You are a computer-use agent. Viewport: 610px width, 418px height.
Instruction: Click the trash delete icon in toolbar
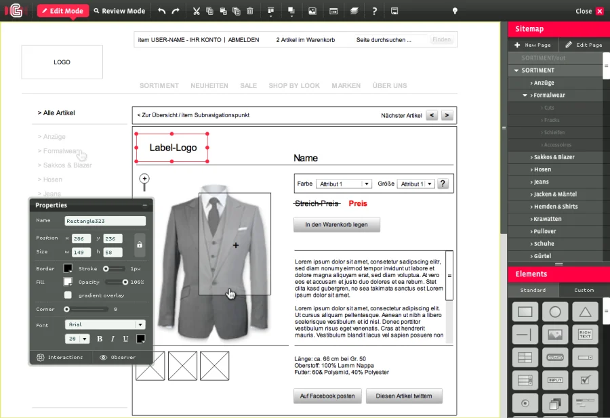coord(250,12)
